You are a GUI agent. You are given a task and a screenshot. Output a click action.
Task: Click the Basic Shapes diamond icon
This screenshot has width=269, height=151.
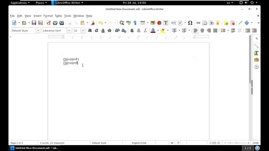coord(247,23)
